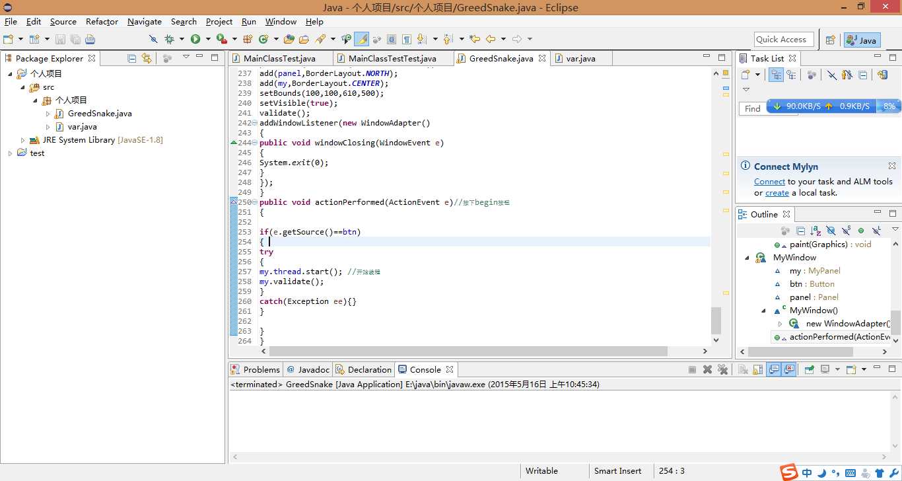Click Collapse All in Package Explorer

click(131, 58)
